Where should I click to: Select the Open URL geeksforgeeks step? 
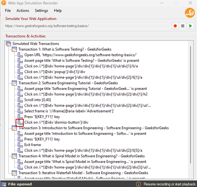tap(81, 55)
